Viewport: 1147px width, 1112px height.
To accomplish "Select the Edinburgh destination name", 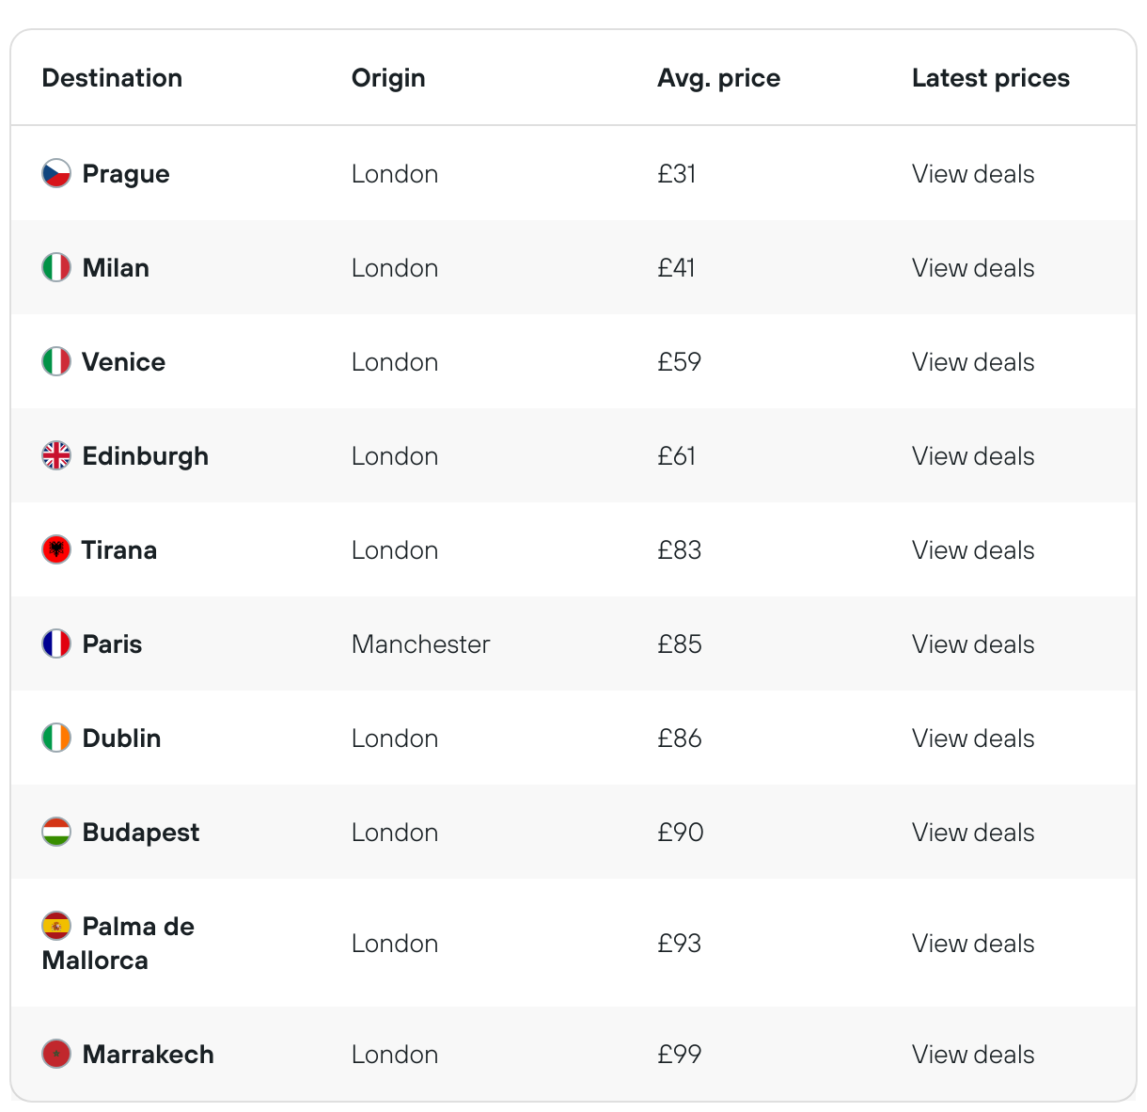I will click(x=146, y=456).
